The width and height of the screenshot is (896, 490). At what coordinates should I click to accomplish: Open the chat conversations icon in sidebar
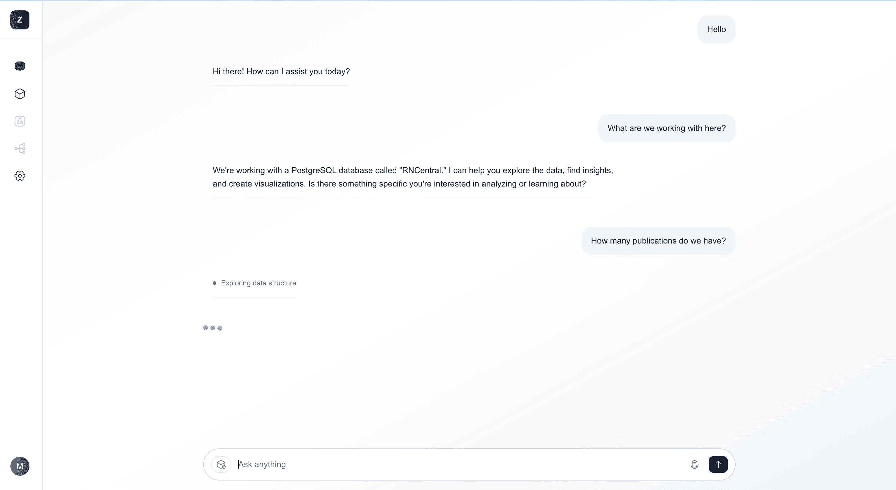(20, 66)
